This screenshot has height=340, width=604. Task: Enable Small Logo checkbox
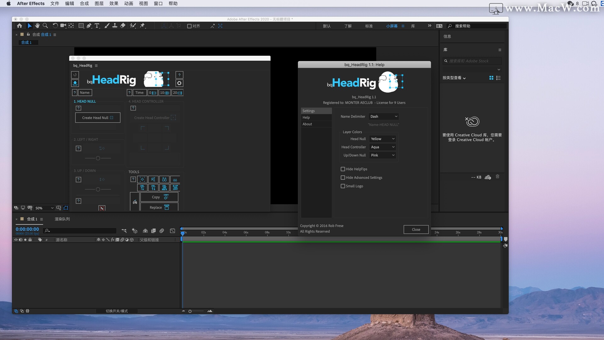343,186
